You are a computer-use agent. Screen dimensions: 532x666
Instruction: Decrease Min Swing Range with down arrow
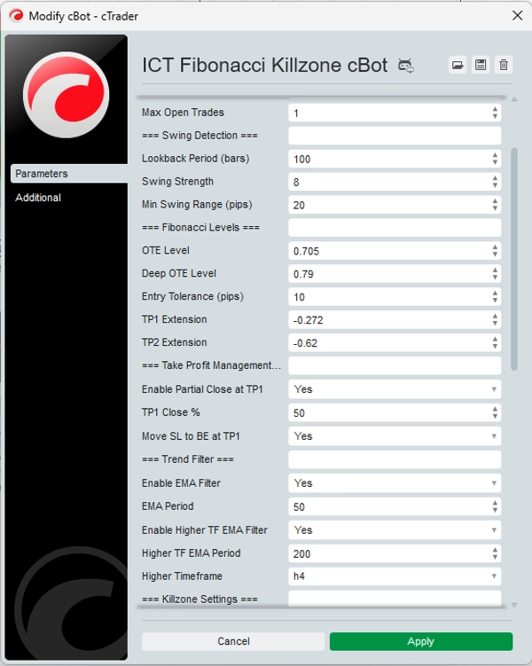coord(495,208)
